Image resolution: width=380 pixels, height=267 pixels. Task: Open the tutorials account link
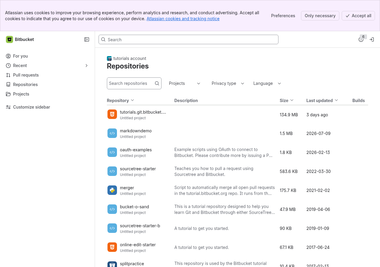(130, 58)
